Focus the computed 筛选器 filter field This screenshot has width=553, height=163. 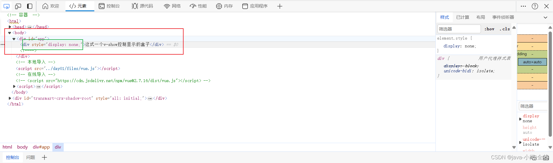pos(533,106)
